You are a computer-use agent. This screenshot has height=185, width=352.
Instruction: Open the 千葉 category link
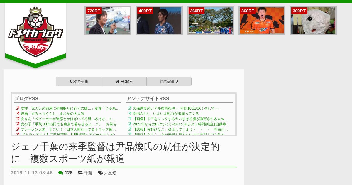pyautogui.click(x=88, y=173)
